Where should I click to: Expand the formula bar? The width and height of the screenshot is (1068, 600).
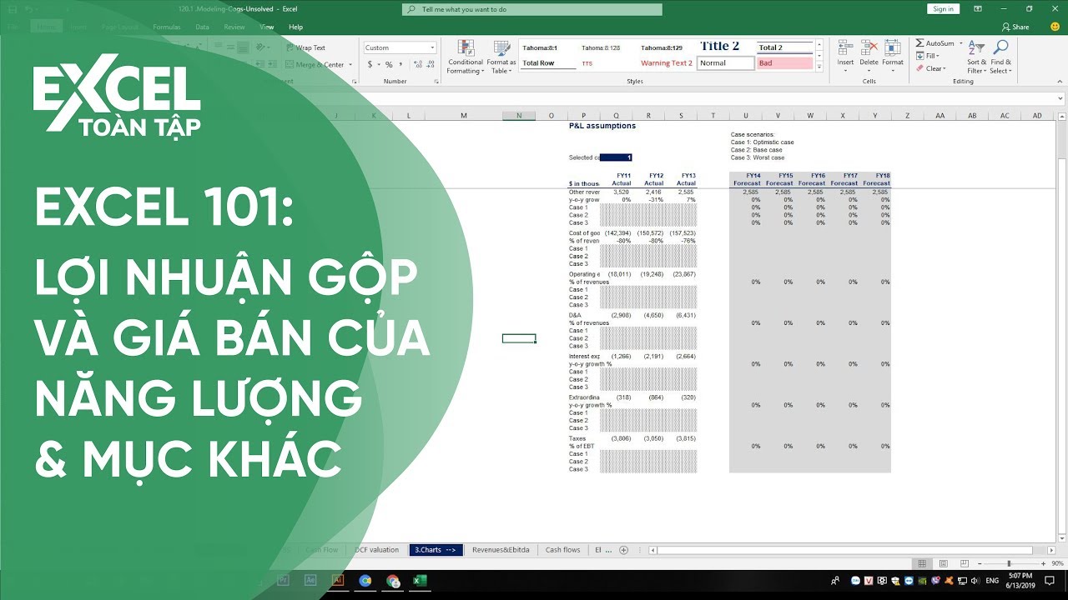pos(1060,98)
